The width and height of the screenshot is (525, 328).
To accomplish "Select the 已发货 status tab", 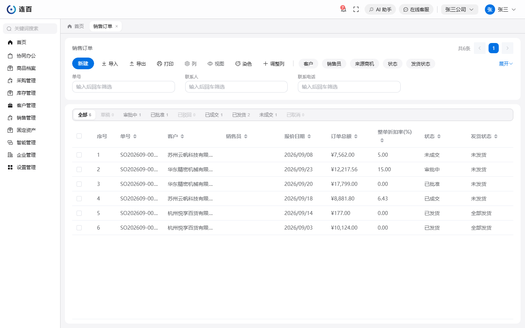I will [x=241, y=115].
